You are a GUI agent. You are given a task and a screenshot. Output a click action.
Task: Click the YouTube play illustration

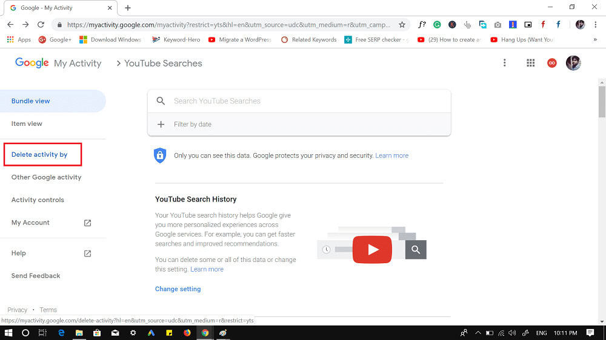point(372,249)
